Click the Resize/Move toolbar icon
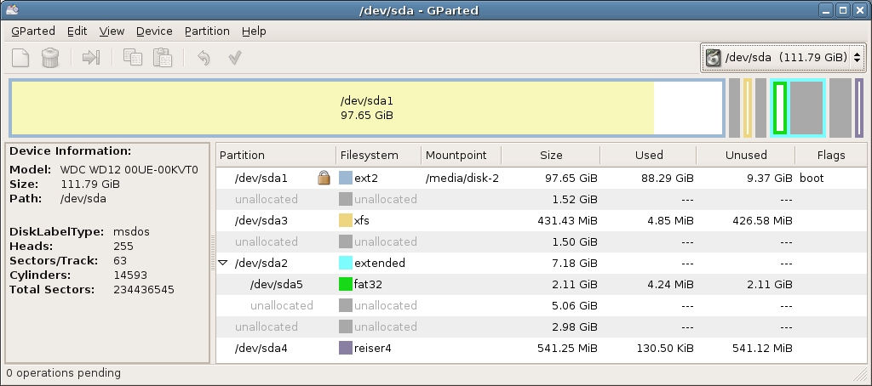 91,57
